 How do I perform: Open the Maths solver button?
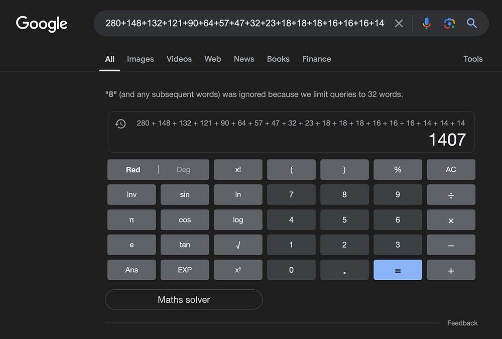pyautogui.click(x=184, y=300)
